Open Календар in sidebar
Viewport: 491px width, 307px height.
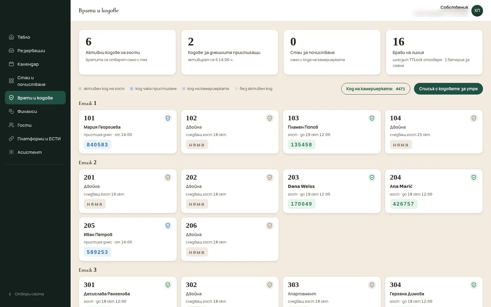click(35, 64)
